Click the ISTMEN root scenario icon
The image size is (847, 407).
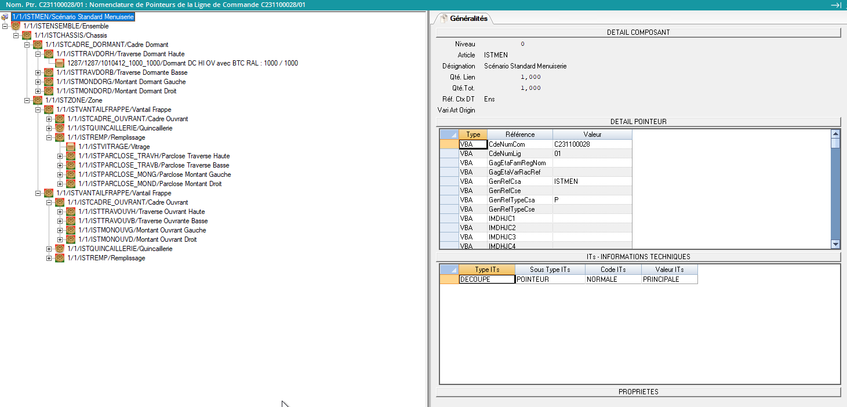coord(5,17)
